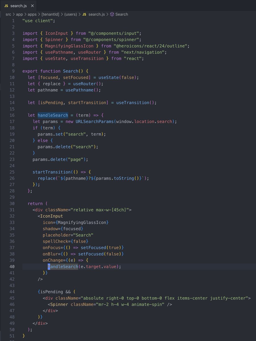Click the return keyword on line 30
This screenshot has width=256, height=341.
click(35, 203)
